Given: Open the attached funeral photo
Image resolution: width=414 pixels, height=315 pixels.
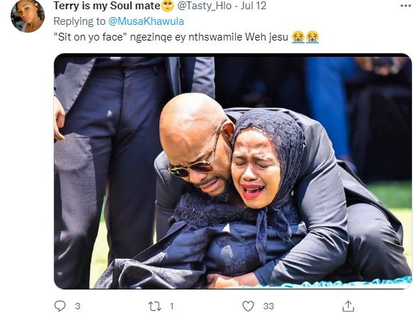Looking at the screenshot, I should coord(233,171).
